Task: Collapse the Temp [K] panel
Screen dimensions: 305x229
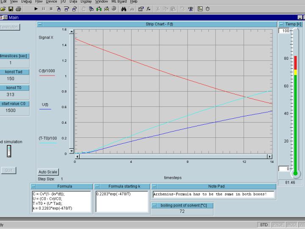Action: [281, 24]
